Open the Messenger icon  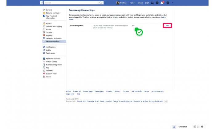click(157, 3)
